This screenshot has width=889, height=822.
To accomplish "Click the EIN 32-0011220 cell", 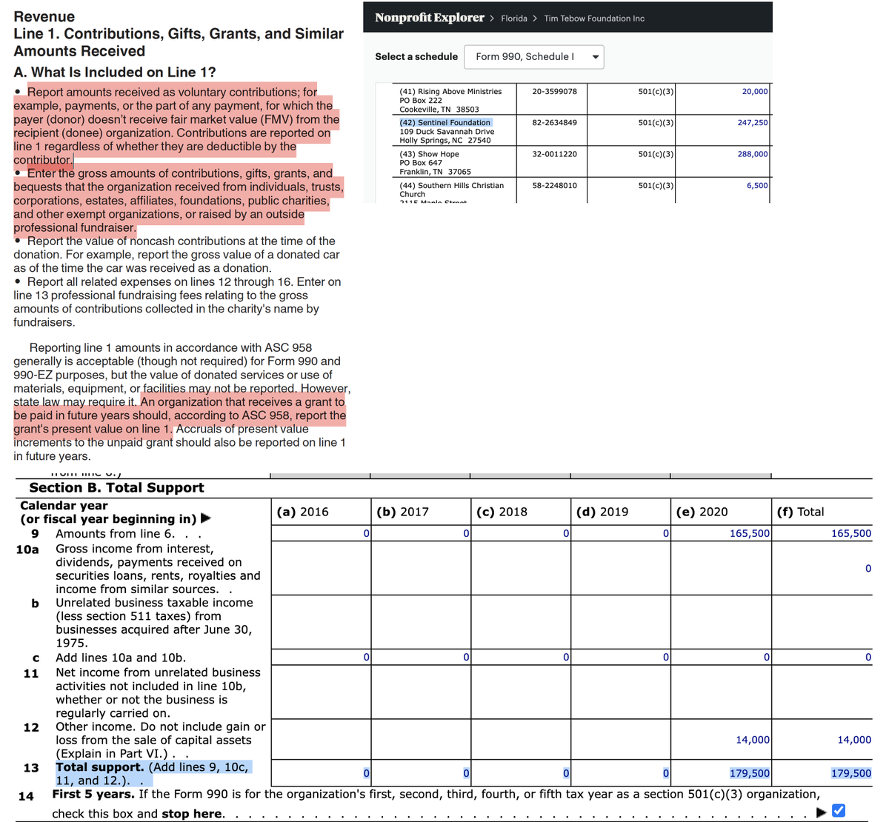I will click(554, 154).
